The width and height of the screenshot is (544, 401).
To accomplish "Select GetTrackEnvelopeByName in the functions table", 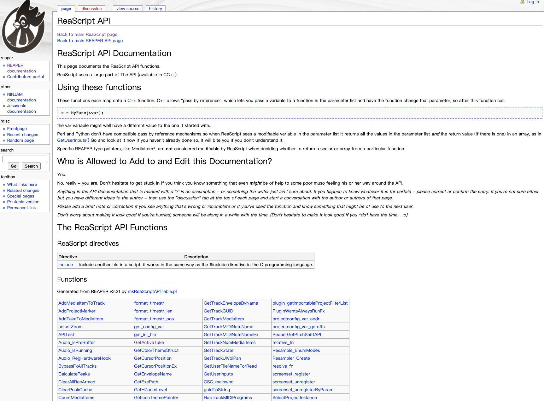I will [x=231, y=303].
